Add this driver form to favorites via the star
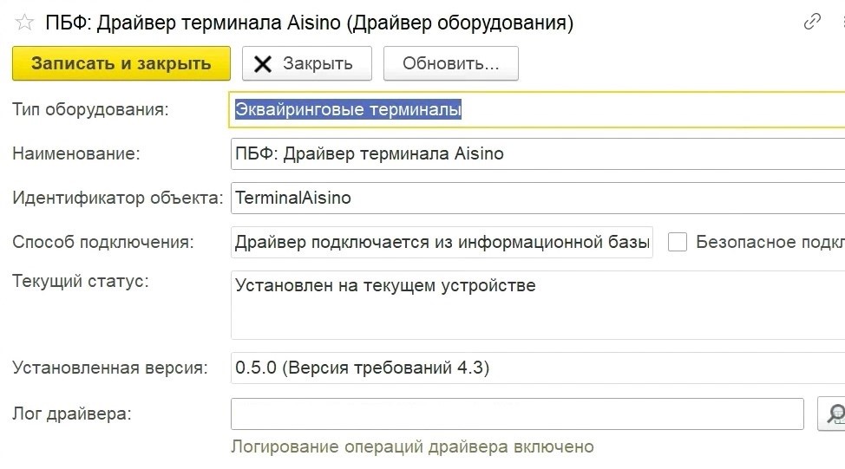 coord(24,23)
